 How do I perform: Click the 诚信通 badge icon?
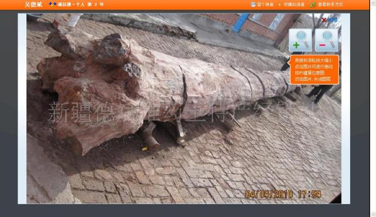point(52,4)
